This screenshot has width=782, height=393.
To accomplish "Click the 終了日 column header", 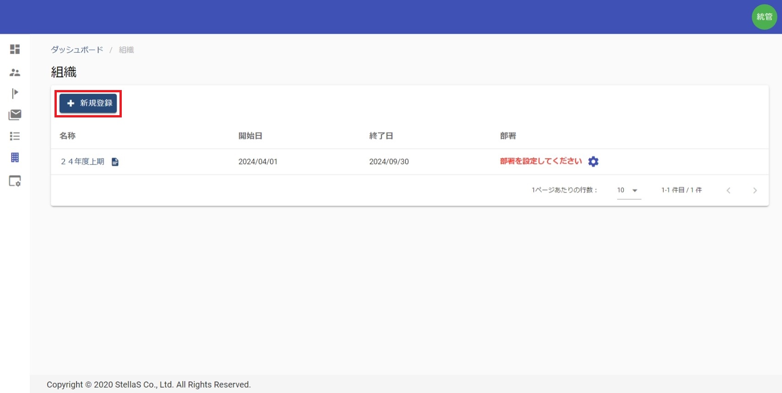I will coord(381,136).
